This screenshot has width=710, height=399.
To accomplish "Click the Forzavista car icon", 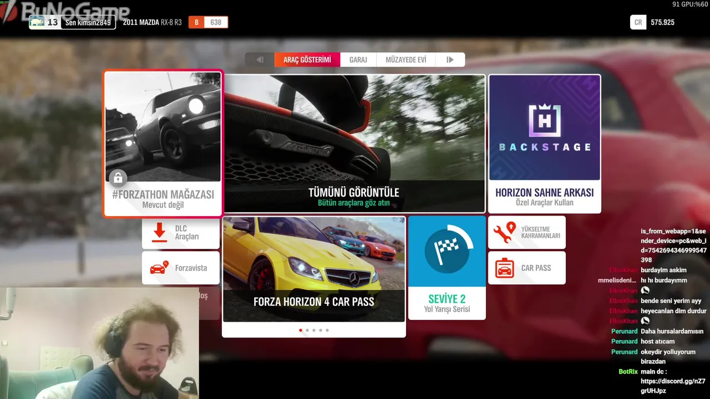I will (x=159, y=268).
